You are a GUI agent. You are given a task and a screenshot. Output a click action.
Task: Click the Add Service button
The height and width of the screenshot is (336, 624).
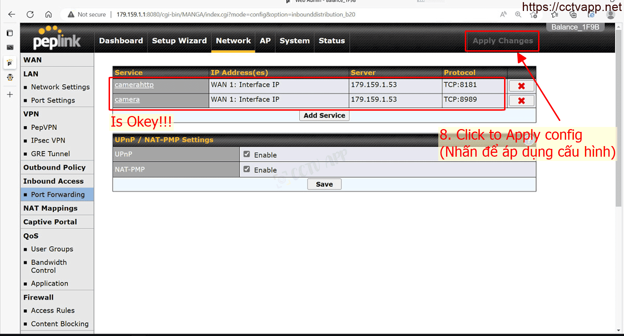tap(324, 115)
